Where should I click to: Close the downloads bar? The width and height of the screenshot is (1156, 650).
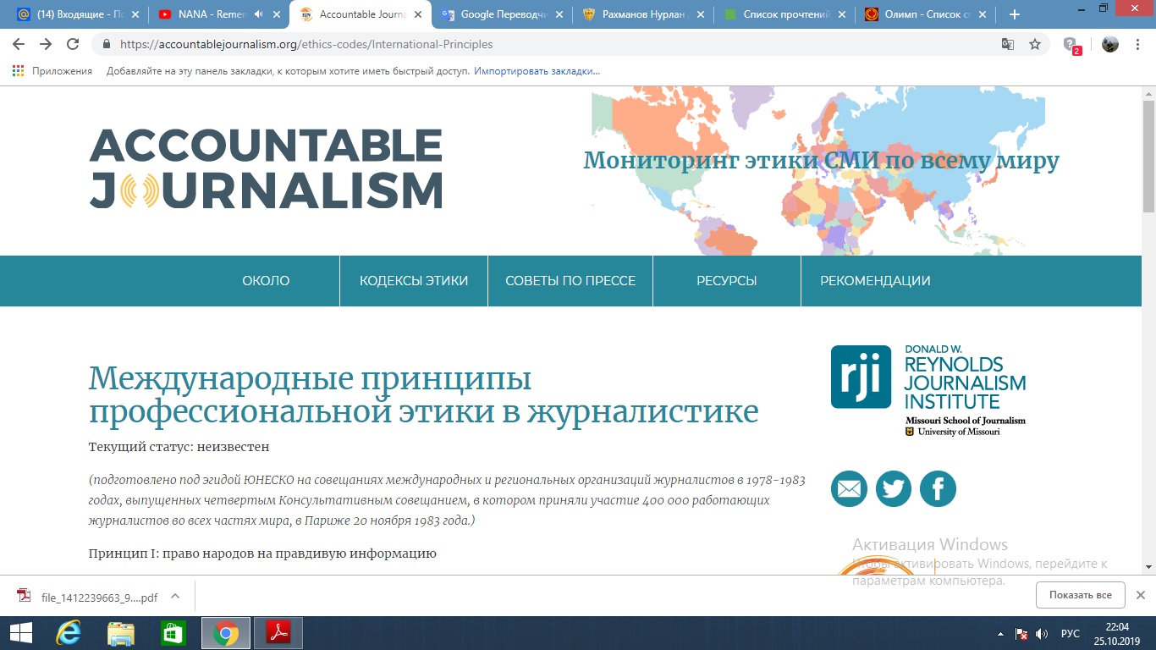[x=1140, y=595]
